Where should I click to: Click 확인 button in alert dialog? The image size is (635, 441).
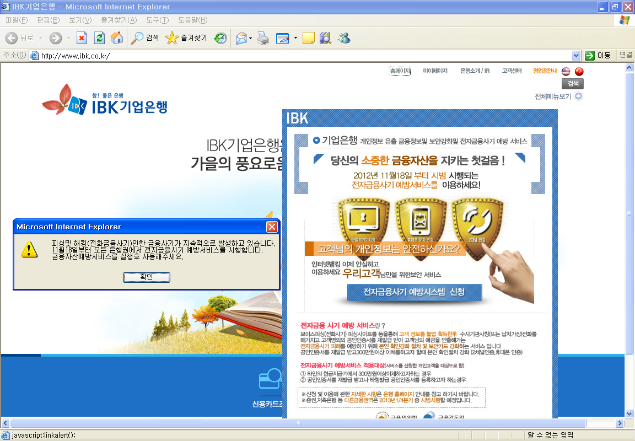[x=147, y=277]
